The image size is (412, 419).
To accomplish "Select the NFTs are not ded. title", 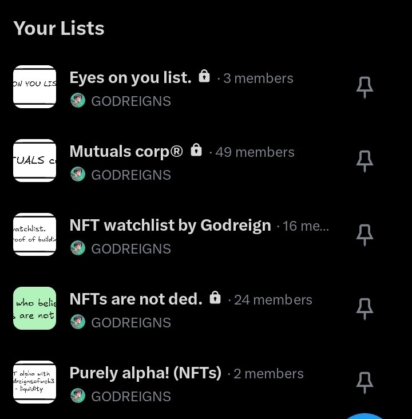I will [x=136, y=299].
